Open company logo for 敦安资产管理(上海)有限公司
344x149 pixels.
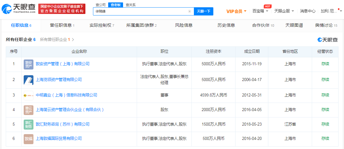tap(29, 64)
